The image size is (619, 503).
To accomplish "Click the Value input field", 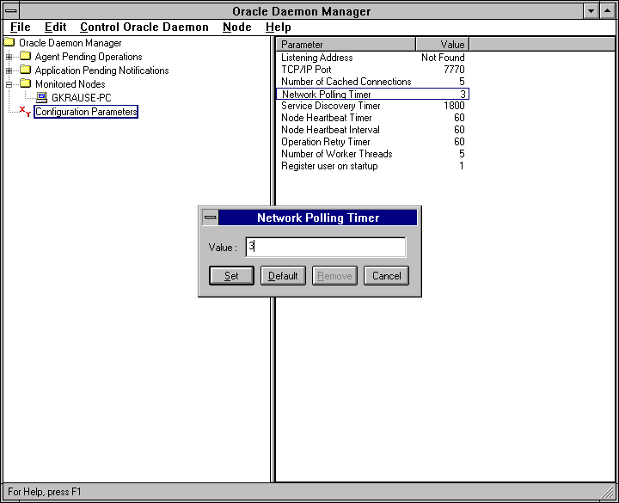I will (325, 248).
